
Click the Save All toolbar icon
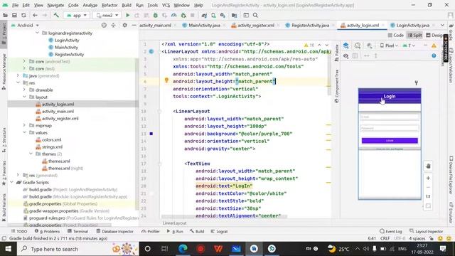(14, 15)
